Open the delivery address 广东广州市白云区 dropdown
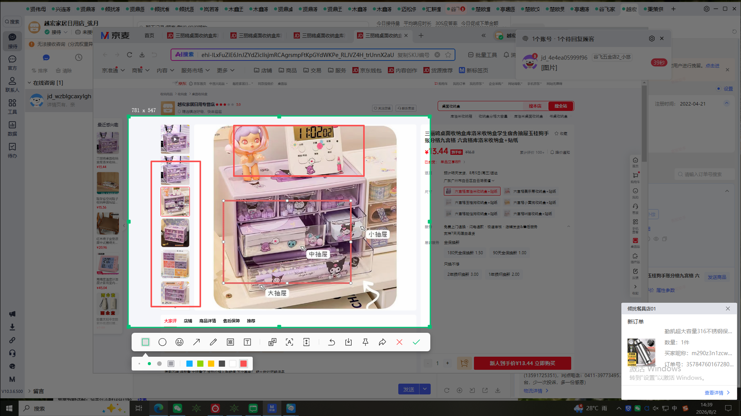Viewport: 741px width, 416px height. click(x=469, y=181)
